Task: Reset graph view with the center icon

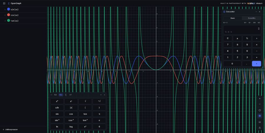Action: (260, 110)
